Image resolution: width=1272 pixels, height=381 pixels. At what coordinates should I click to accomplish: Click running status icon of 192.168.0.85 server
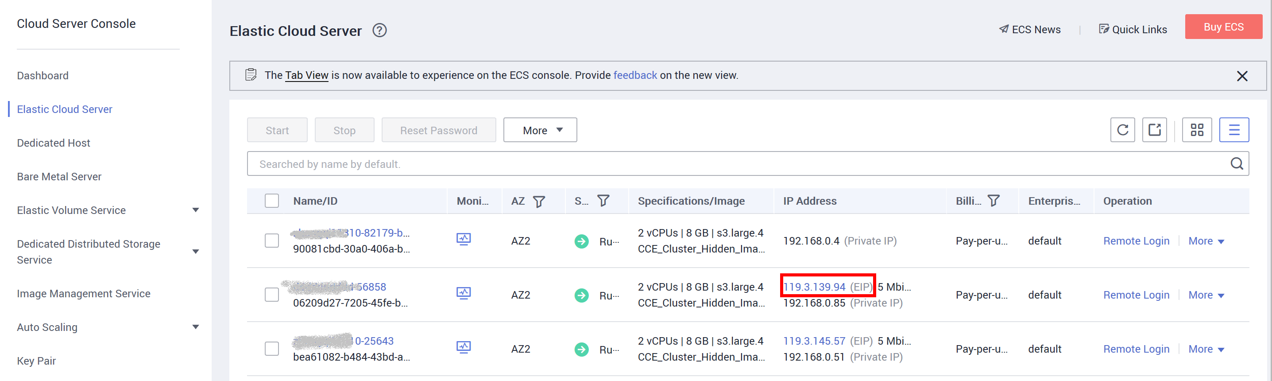pyautogui.click(x=581, y=295)
